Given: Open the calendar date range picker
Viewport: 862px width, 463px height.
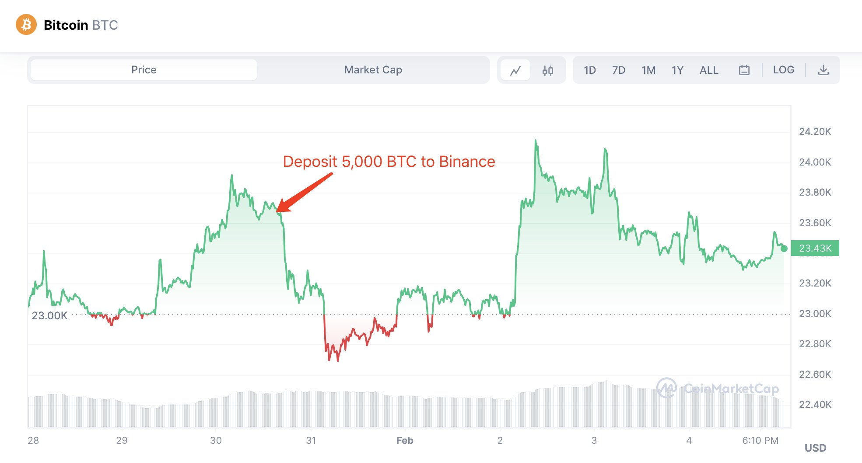Looking at the screenshot, I should coord(744,70).
